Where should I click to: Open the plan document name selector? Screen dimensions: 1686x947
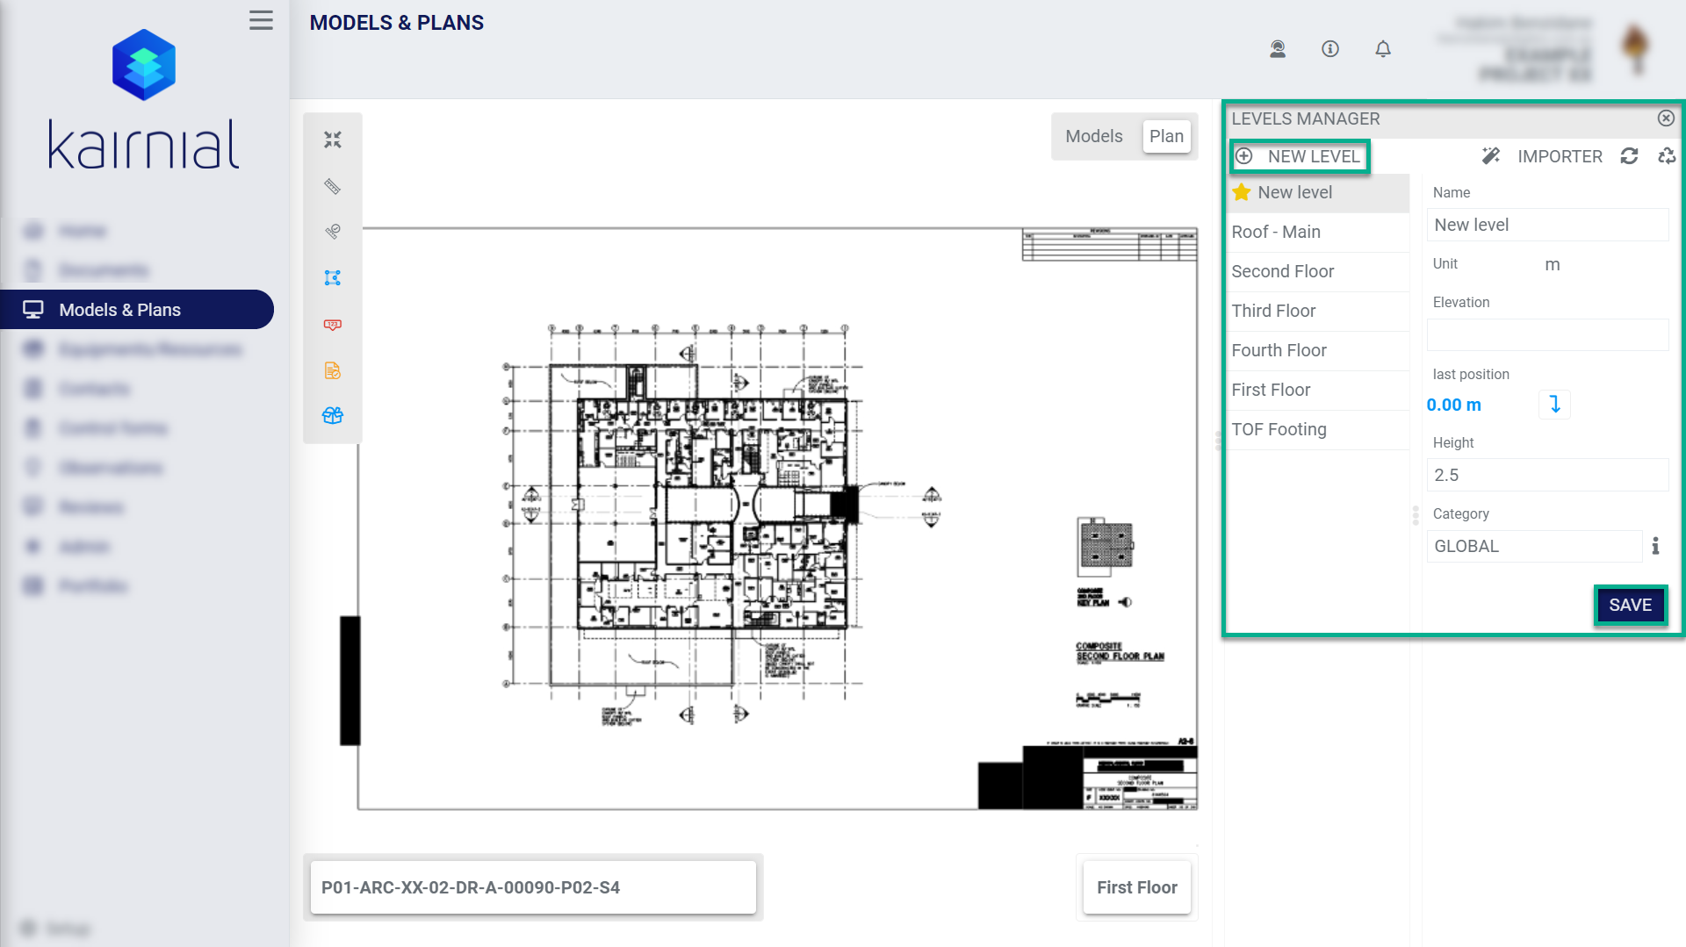click(x=533, y=887)
